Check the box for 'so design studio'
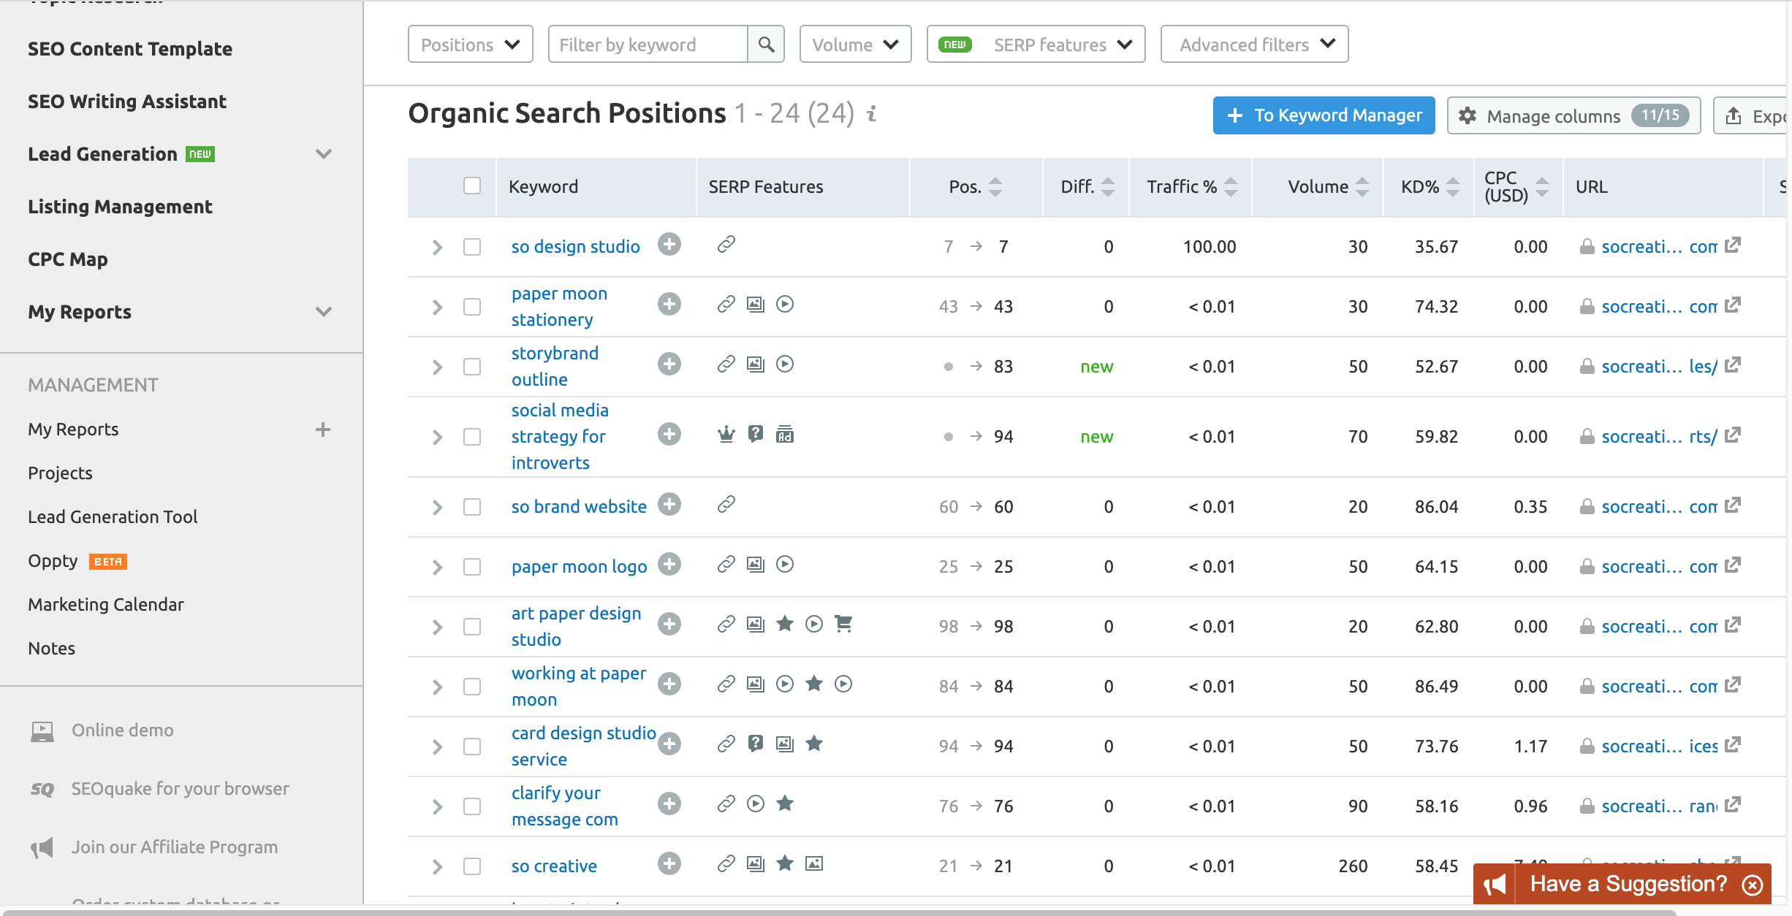This screenshot has height=916, width=1792. click(472, 247)
